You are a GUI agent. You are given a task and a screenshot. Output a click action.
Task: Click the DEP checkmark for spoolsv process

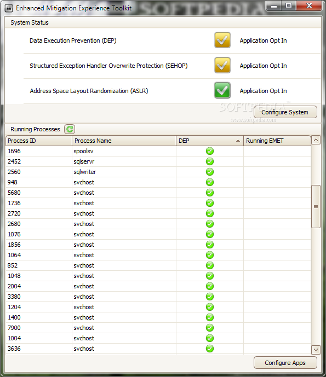[x=210, y=151]
